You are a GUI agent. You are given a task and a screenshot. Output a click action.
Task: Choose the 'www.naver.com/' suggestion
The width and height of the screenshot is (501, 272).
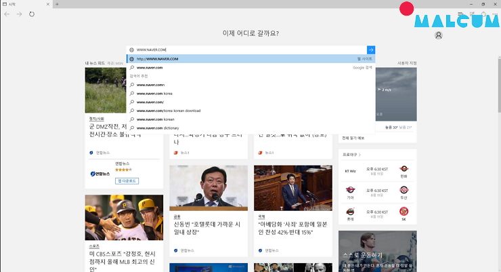pos(250,102)
